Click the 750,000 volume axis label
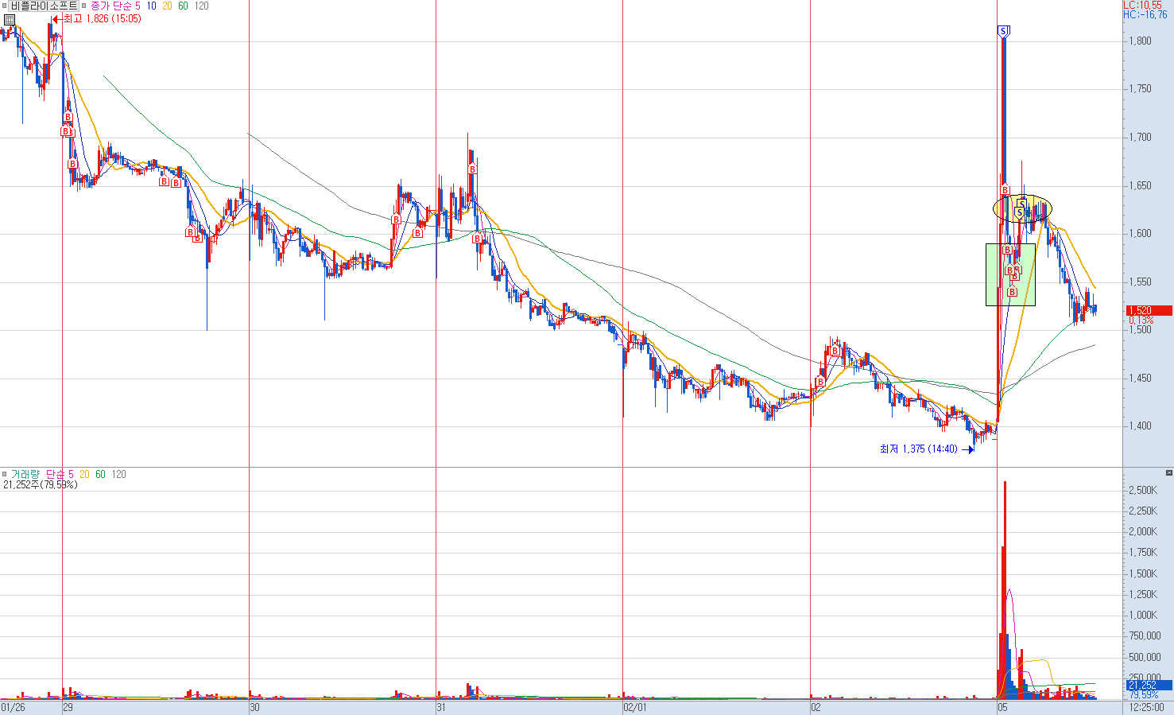Viewport: 1174px width, 715px height. point(1143,635)
